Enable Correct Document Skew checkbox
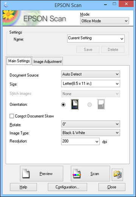This screenshot has height=197, width=136. pos(12,116)
